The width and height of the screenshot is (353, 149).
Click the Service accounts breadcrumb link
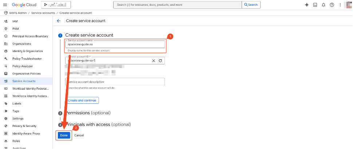pyautogui.click(x=43, y=13)
